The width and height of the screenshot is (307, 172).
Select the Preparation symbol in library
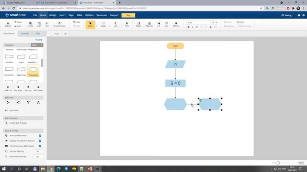coord(33,71)
